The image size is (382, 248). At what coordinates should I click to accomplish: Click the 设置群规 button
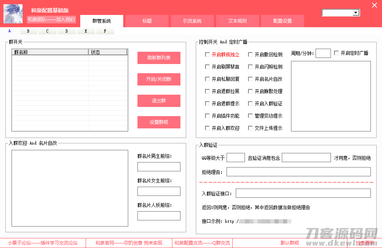(x=159, y=122)
